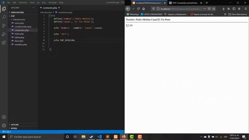
Task: Open the Edit menu
Action: [x=14, y=3]
